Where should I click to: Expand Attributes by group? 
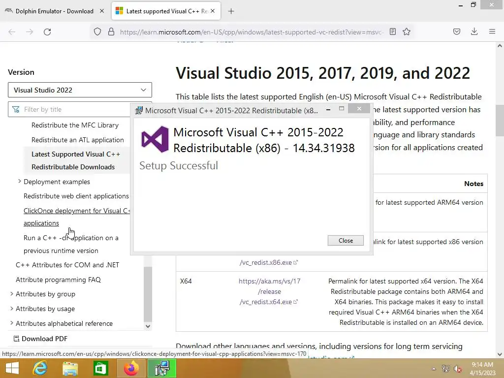click(x=12, y=294)
